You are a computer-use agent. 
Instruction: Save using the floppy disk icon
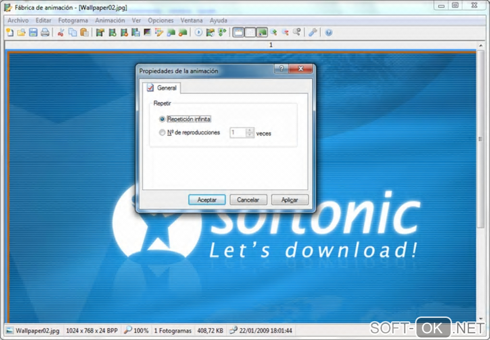point(33,32)
